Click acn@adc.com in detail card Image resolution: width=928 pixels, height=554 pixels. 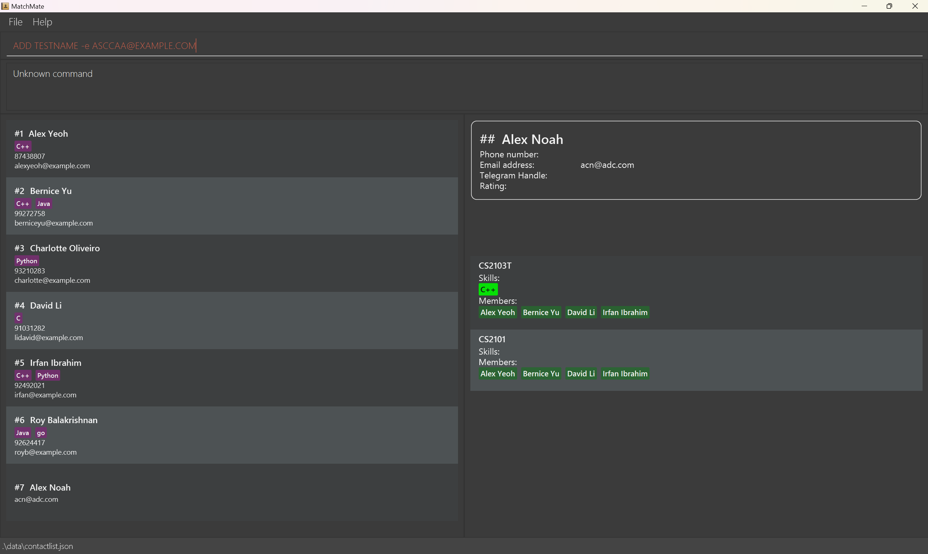point(607,165)
